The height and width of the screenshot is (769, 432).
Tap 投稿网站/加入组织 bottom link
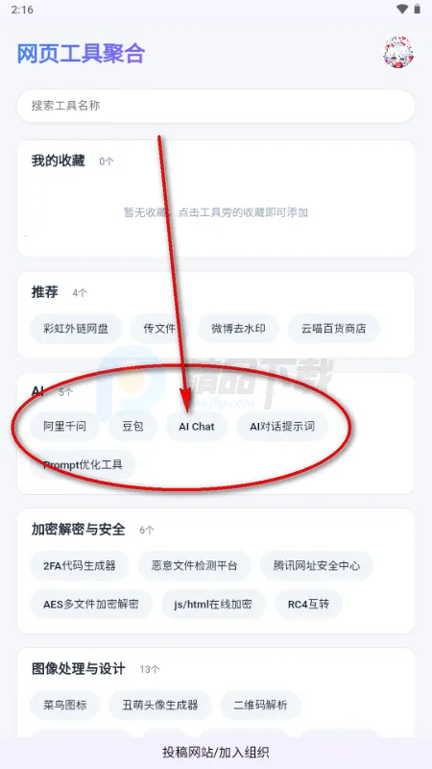[x=216, y=753]
